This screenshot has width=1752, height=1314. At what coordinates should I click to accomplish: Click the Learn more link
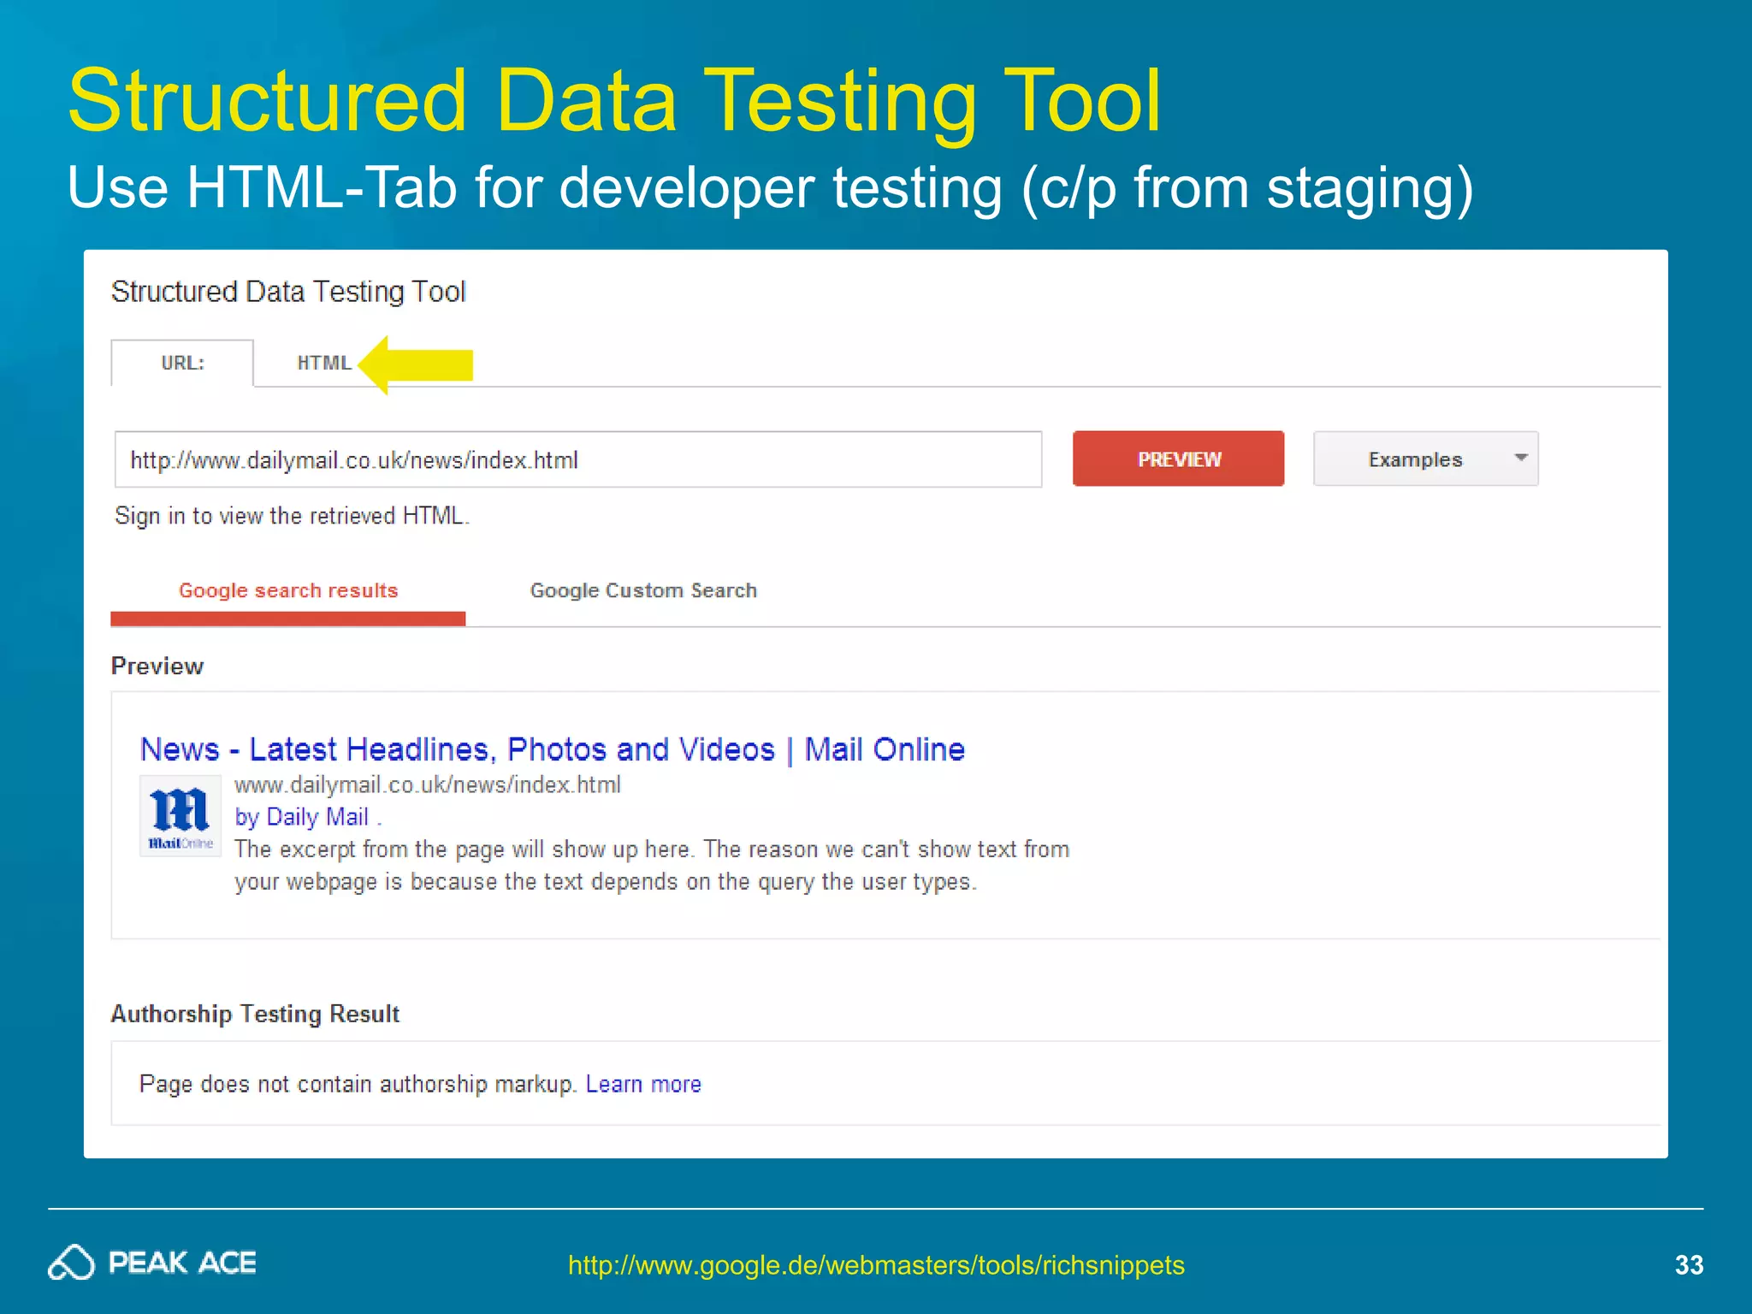pyautogui.click(x=643, y=1084)
